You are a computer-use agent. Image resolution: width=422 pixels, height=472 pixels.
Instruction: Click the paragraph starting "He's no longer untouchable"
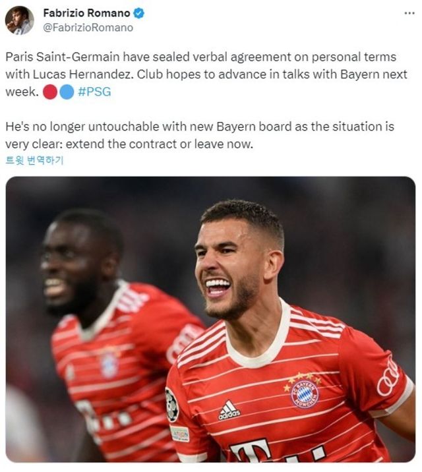click(200, 135)
